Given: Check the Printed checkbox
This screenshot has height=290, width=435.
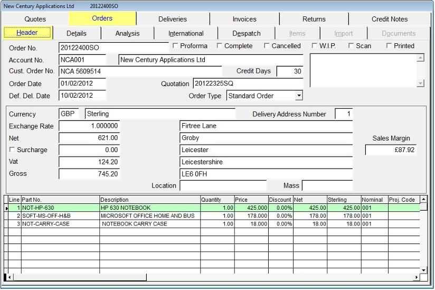Looking at the screenshot, I should 389,46.
